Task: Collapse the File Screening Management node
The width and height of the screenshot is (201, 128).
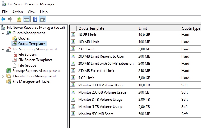Action: pyautogui.click(x=3, y=49)
